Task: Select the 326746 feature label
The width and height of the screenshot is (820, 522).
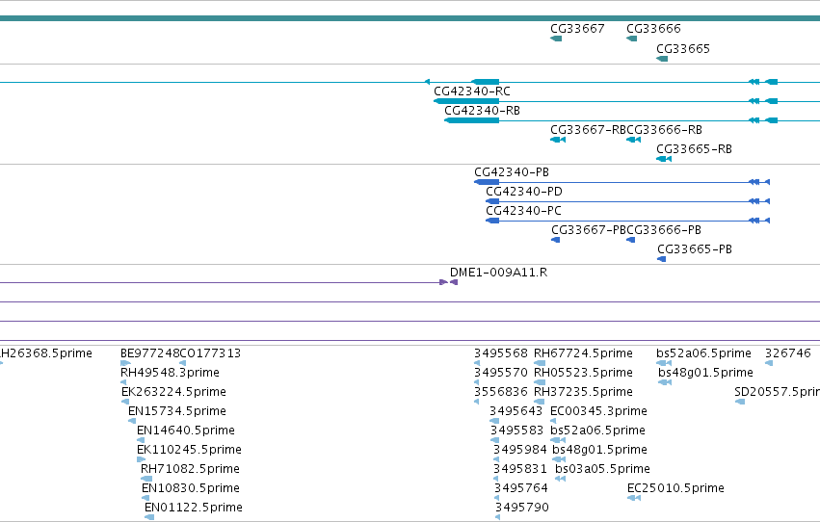Action: pyautogui.click(x=788, y=353)
